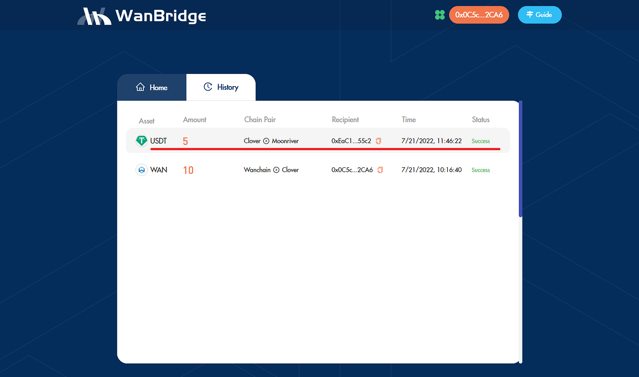
Task: Click the WanBridge logo icon
Action: (94, 16)
